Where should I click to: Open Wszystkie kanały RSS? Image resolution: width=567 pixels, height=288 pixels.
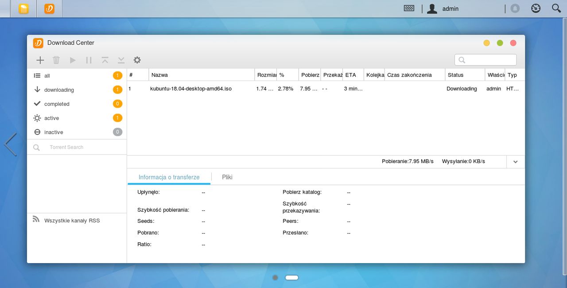72,220
